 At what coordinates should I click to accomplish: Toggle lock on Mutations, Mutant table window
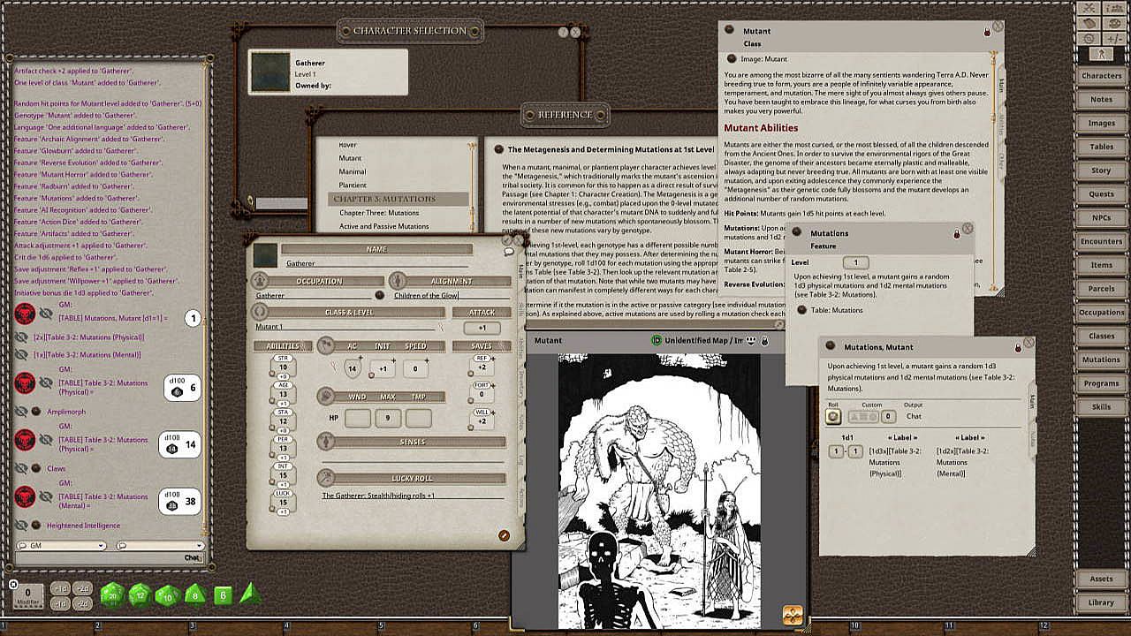pyautogui.click(x=1017, y=348)
